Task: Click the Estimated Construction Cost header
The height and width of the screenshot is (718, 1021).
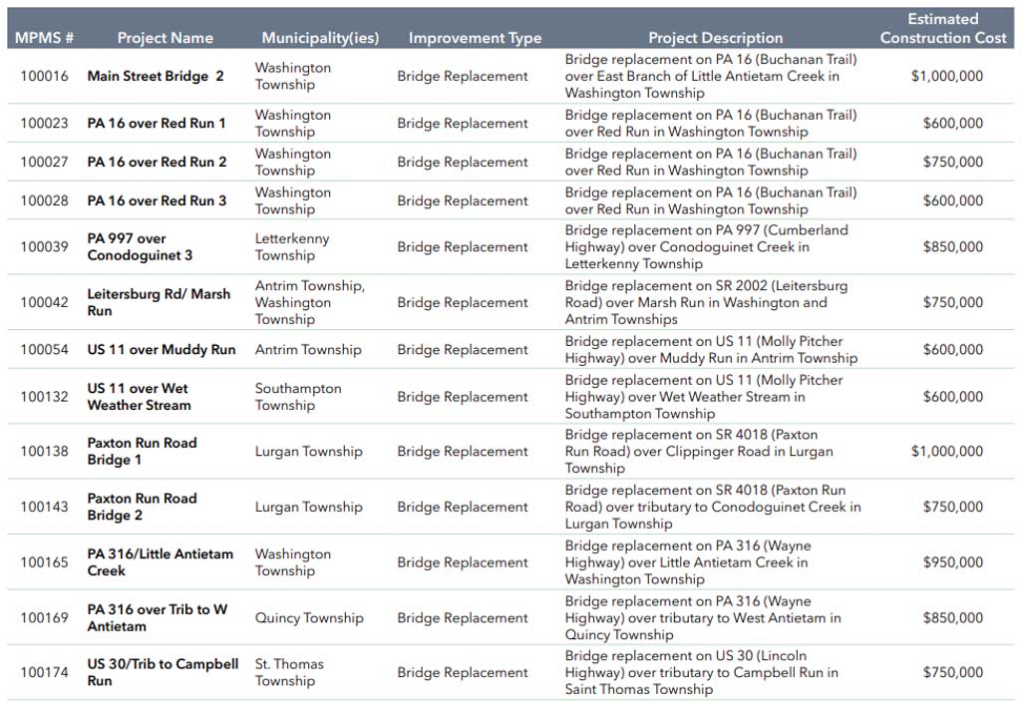Action: pos(942,28)
